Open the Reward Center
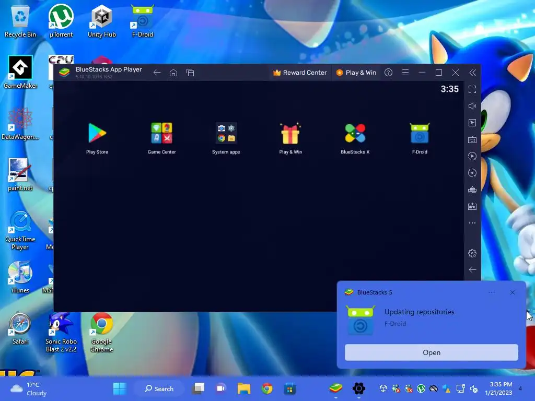The image size is (535, 401). tap(300, 73)
